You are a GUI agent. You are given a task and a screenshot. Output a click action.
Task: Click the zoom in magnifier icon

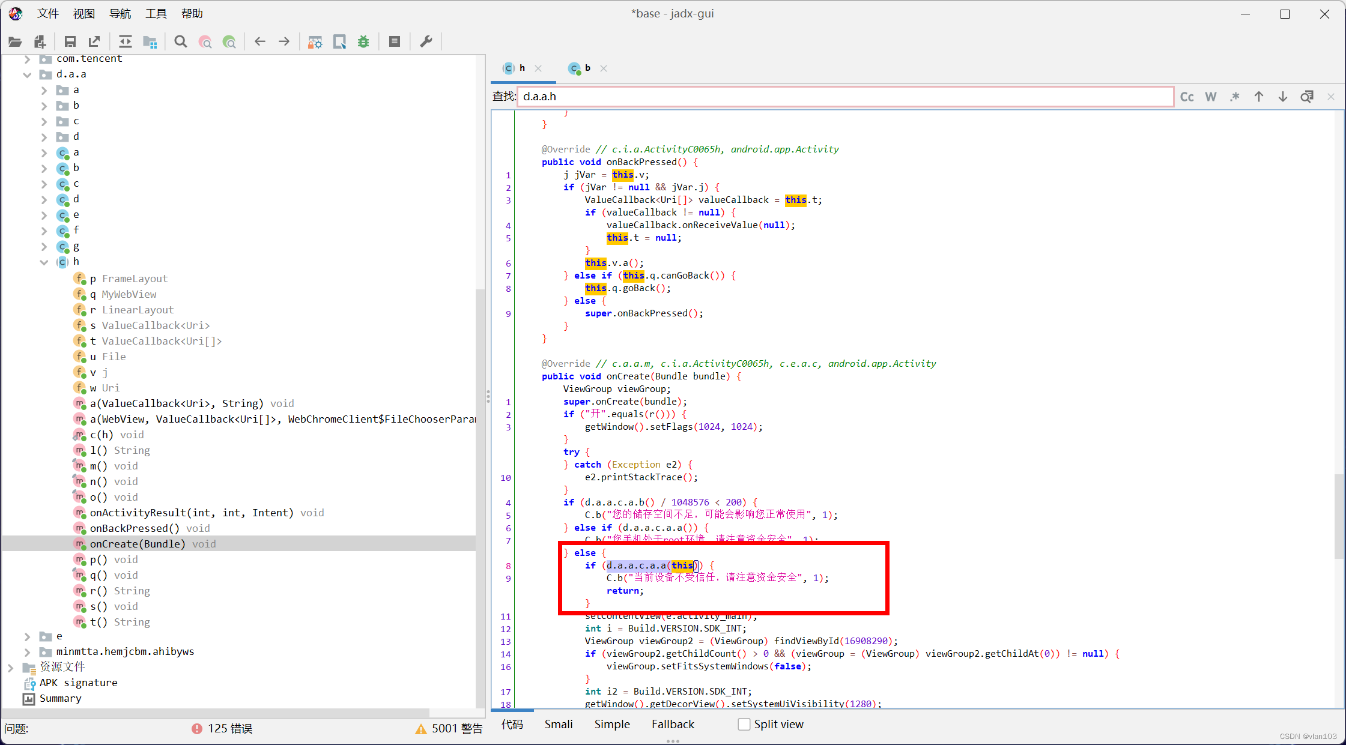(x=229, y=41)
